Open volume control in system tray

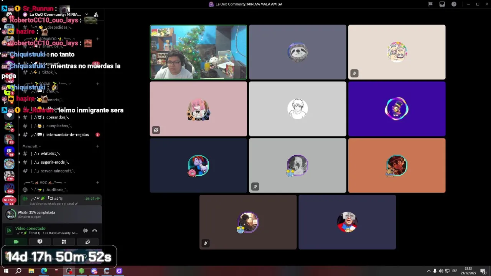pos(441,271)
